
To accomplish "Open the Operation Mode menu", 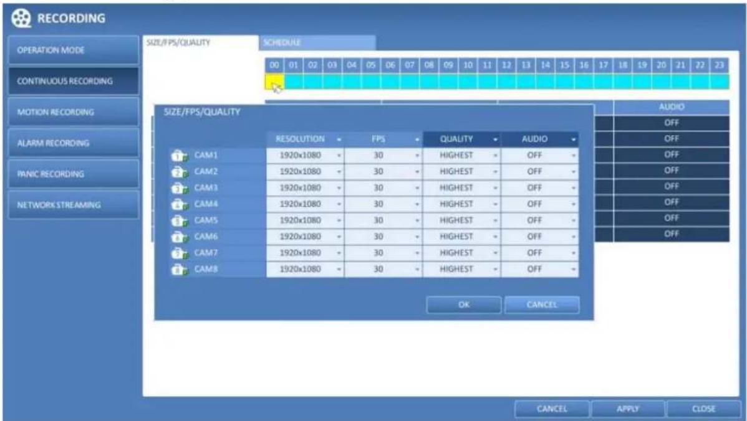I will click(x=74, y=50).
